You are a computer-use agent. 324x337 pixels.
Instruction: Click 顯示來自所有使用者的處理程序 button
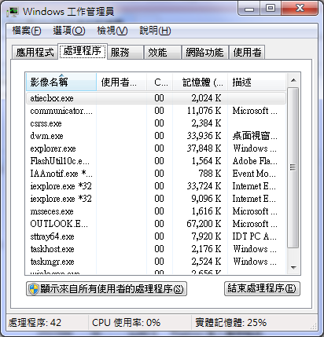[106, 289]
